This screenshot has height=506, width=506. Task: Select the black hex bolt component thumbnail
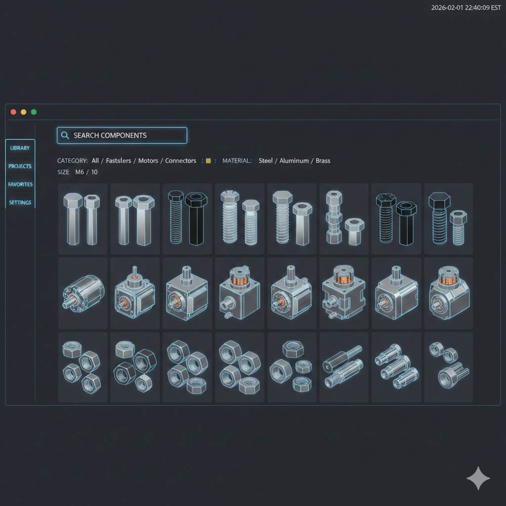[187, 218]
